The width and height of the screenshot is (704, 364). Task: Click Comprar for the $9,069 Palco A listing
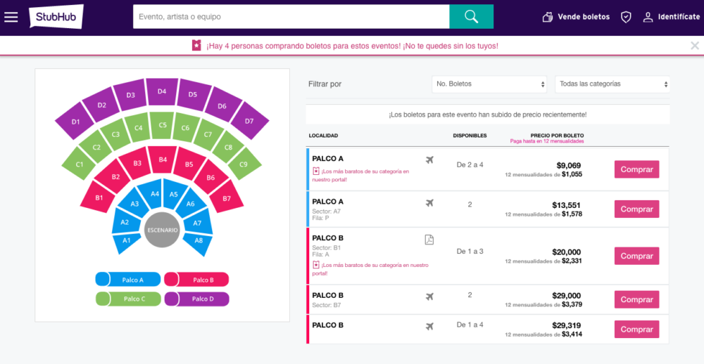pos(636,169)
